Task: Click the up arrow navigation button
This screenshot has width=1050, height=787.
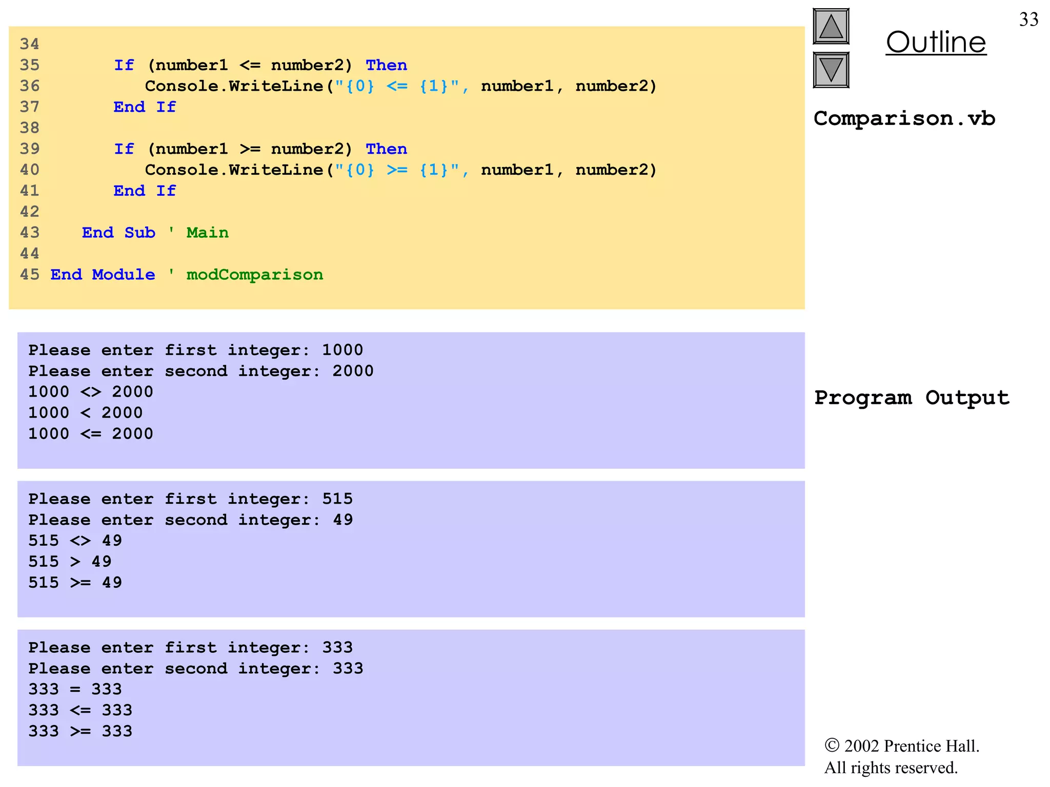Action: [831, 27]
